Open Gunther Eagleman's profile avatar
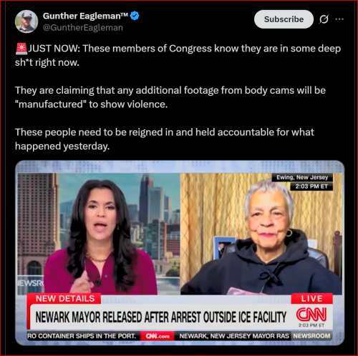This screenshot has height=356, width=358. click(26, 21)
